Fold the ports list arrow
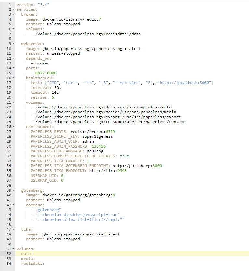Image resolution: width=249 pixels, height=271 pixels. 13,68
